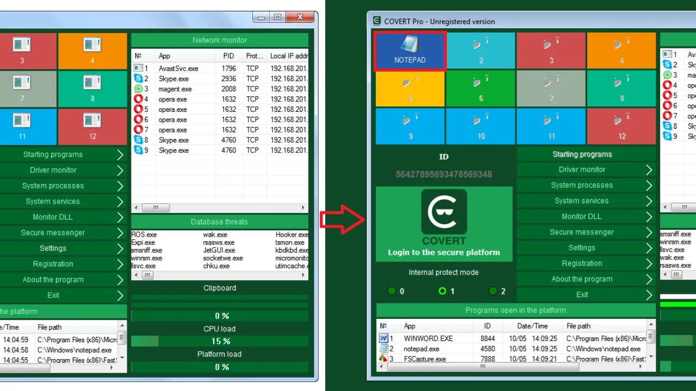Image resolution: width=696 pixels, height=391 pixels.
Task: Click the Clipboard 0 % bar
Action: click(x=220, y=316)
